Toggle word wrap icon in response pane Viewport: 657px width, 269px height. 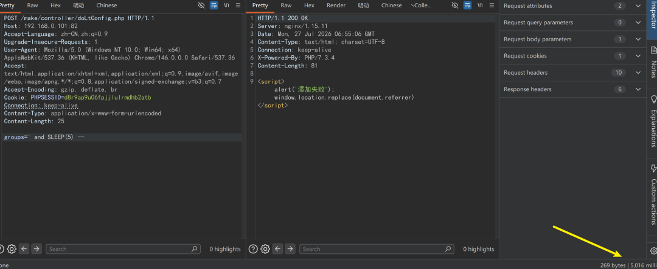click(468, 5)
